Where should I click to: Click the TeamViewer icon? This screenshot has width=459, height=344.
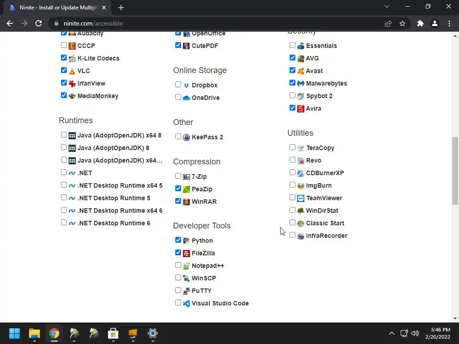click(x=301, y=198)
